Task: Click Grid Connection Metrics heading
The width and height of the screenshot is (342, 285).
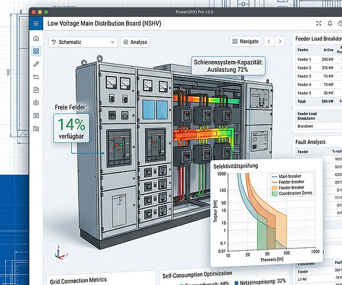Action: tap(78, 280)
